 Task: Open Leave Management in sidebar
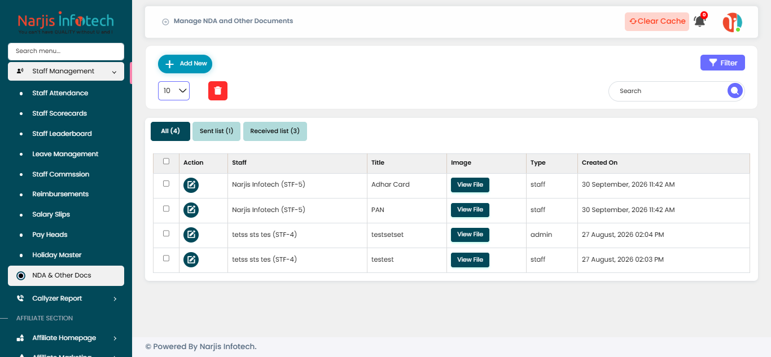coord(65,154)
